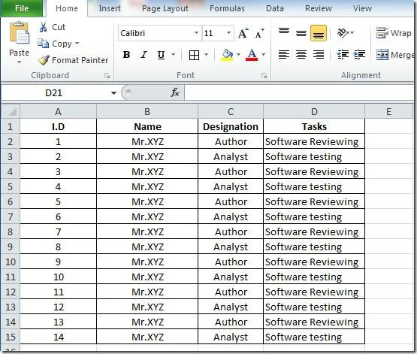Click the Decrease Indent icon
Viewport: 417px width, 354px height.
coord(343,55)
